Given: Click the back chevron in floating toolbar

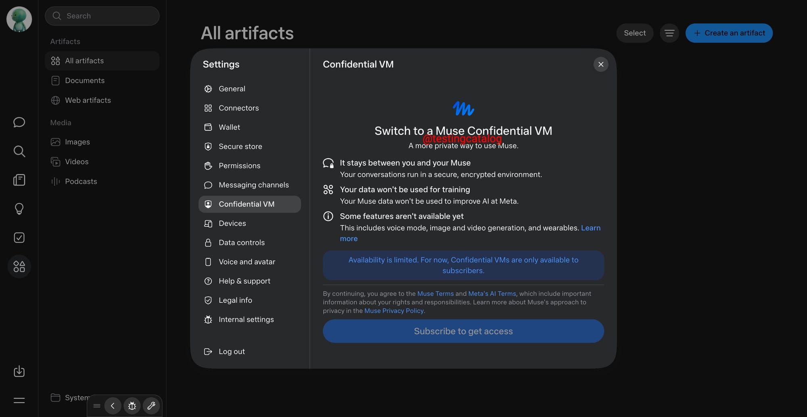Looking at the screenshot, I should click(113, 406).
